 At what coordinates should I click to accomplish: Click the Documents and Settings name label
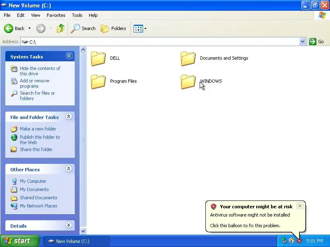[224, 58]
